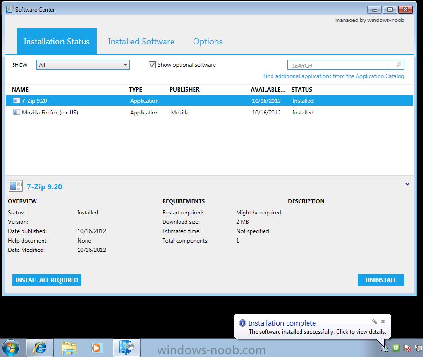Close the Software Center window
Viewport: 423px width, 357px height.
pos(405,10)
